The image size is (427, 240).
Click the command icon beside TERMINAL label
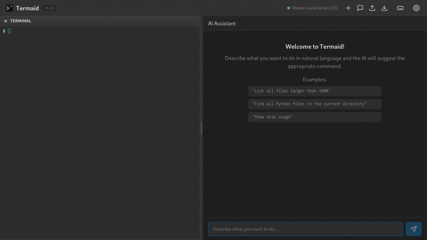5,21
